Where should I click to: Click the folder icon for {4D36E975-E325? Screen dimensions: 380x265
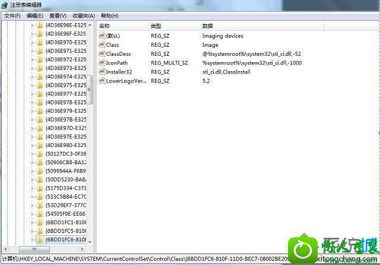coord(40,85)
